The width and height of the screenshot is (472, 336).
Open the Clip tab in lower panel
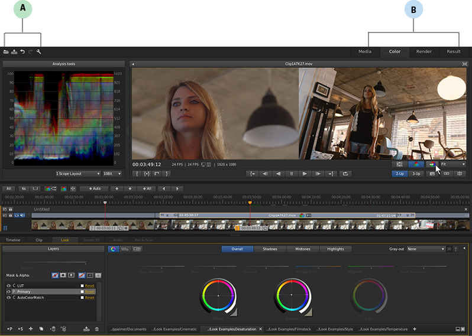pyautogui.click(x=39, y=240)
